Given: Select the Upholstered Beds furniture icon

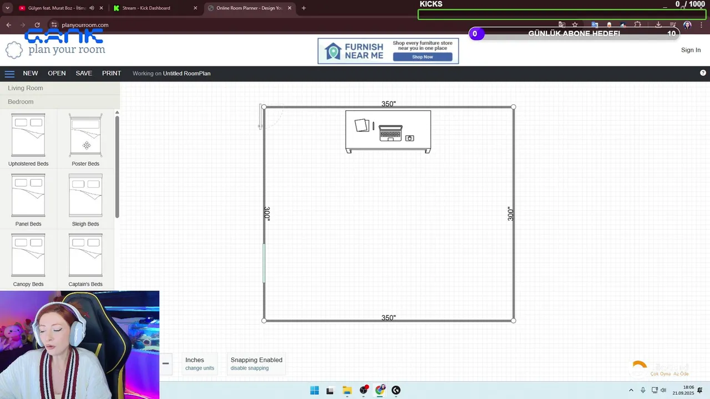Looking at the screenshot, I should click(x=28, y=135).
